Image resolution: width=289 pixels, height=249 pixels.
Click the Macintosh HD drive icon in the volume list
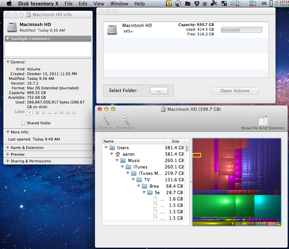112,30
